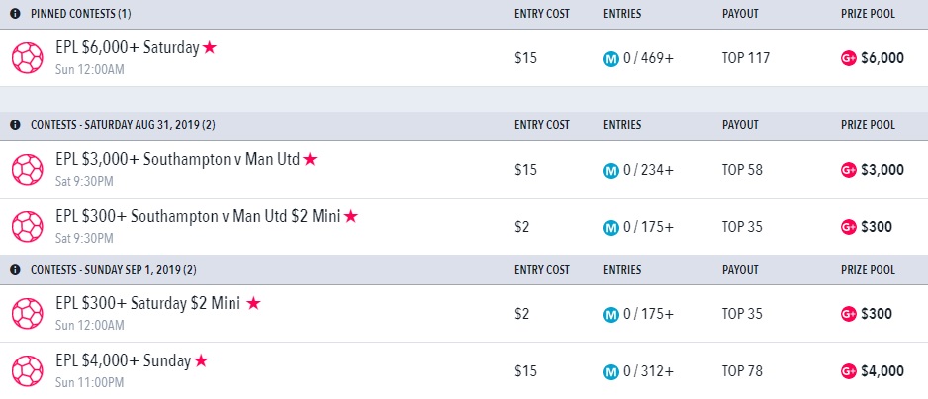
Task: Click the soccer ball icon for EPL $6,000+ Saturday
Action: [28, 58]
